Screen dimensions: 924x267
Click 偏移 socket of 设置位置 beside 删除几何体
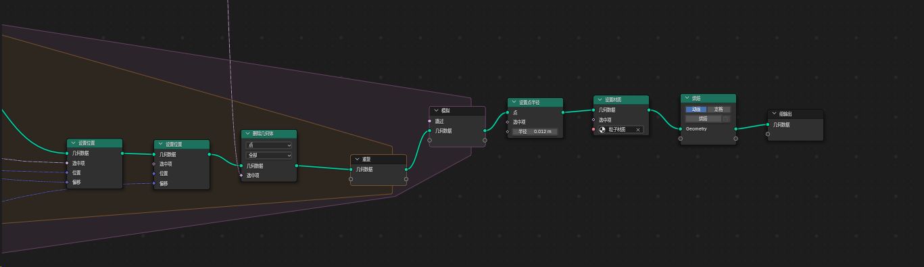[154, 183]
